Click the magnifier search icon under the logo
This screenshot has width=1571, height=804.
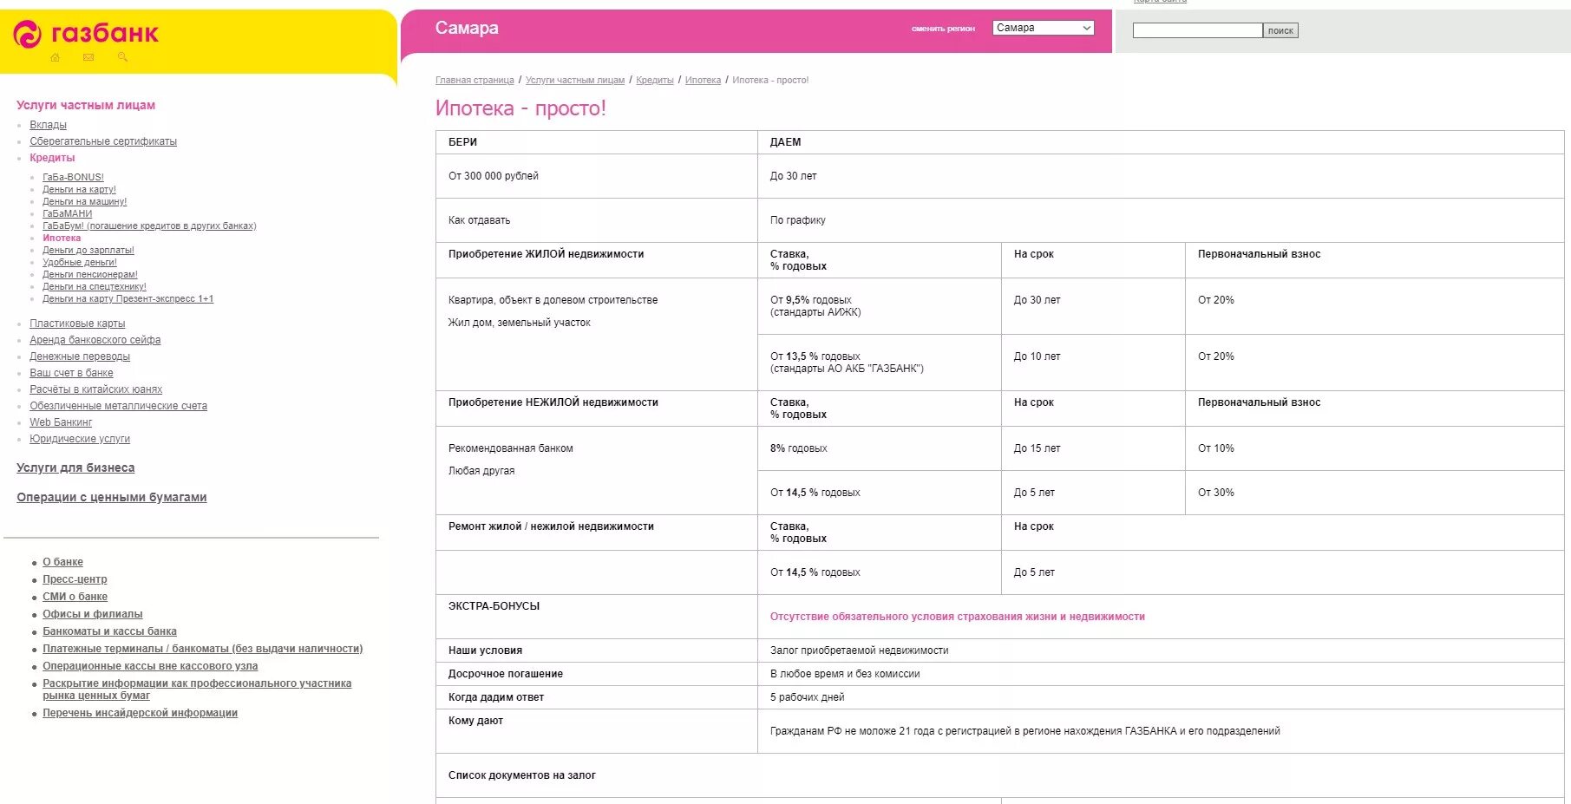tap(122, 57)
